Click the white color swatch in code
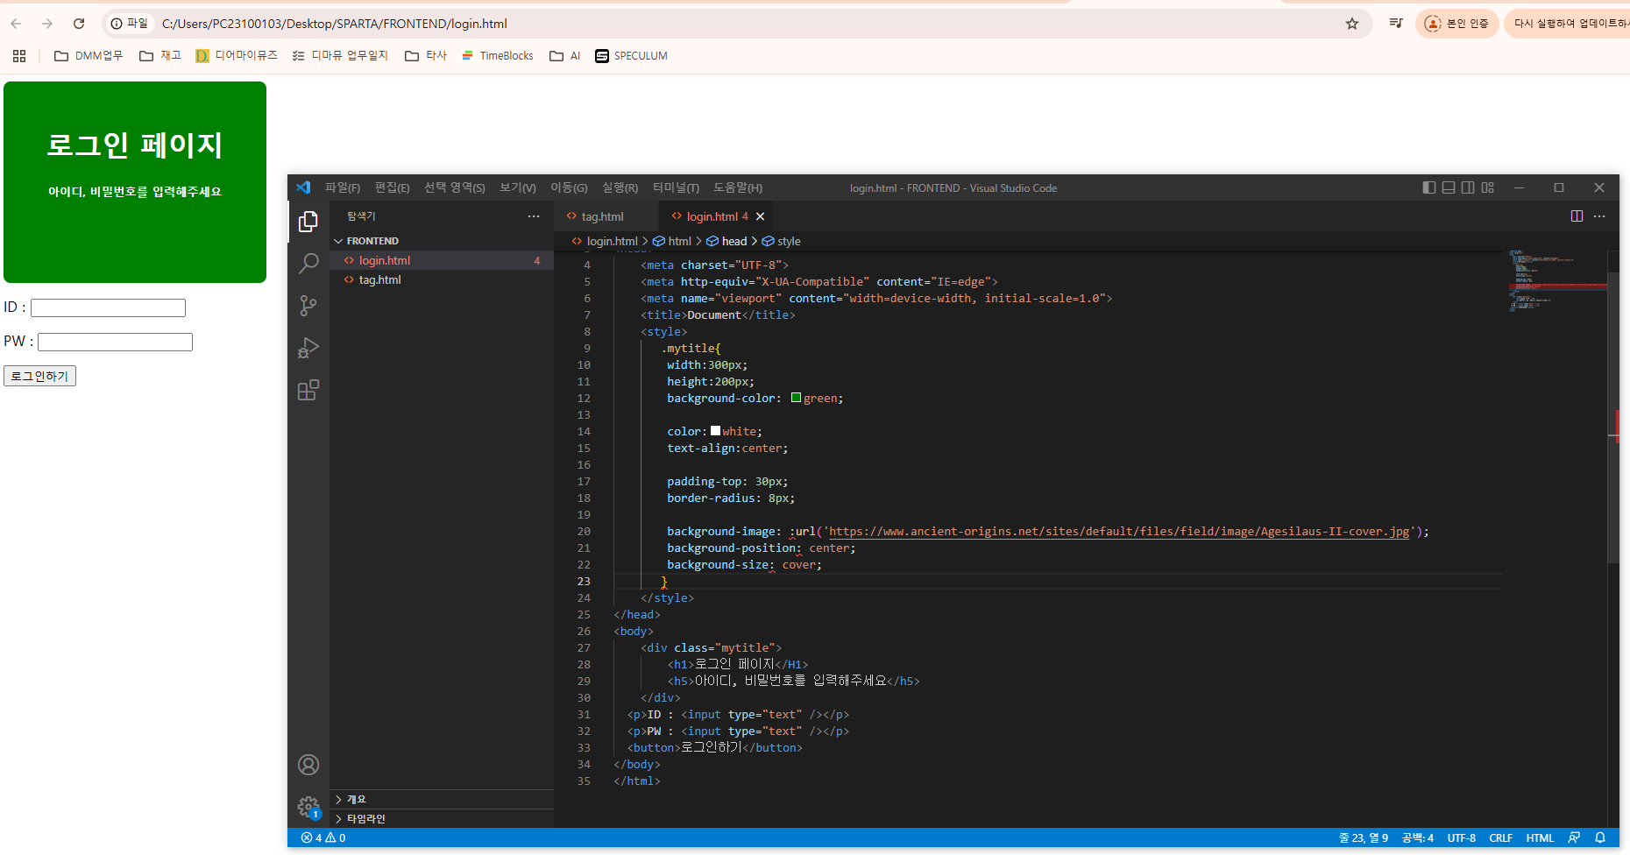 [715, 431]
